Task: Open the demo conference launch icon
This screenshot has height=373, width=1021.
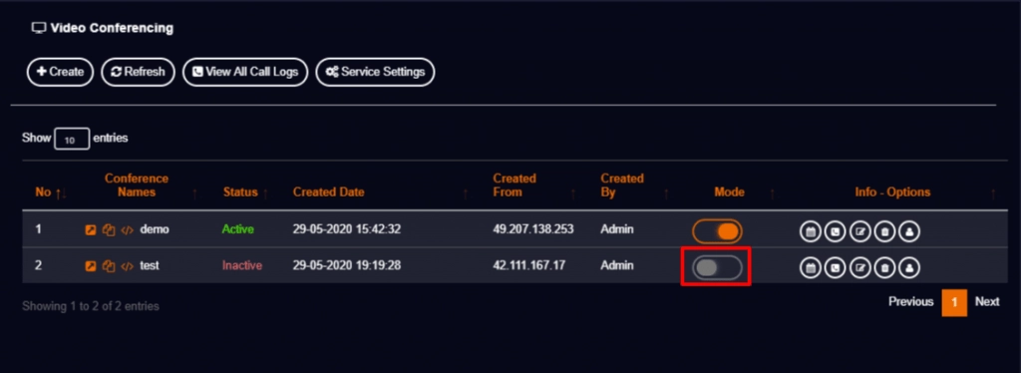Action: pyautogui.click(x=91, y=229)
